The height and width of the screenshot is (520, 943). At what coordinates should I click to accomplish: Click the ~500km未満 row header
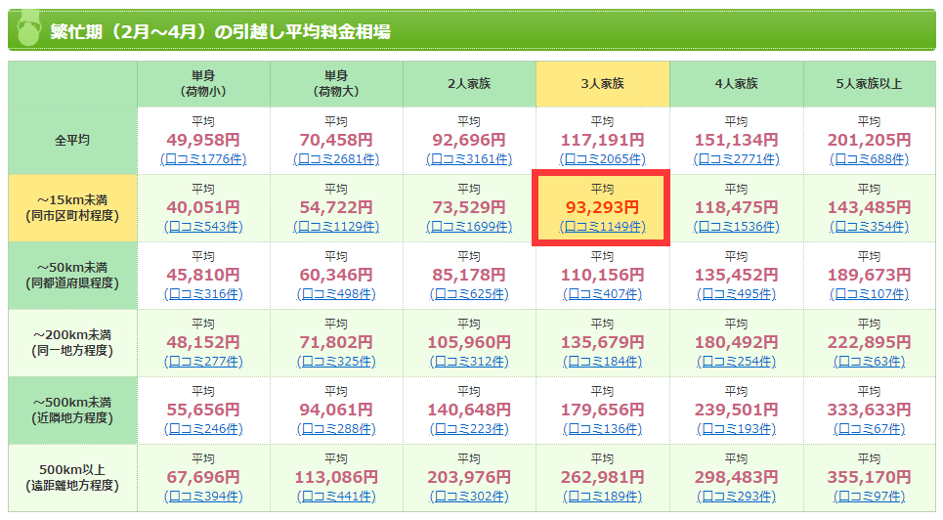point(72,410)
